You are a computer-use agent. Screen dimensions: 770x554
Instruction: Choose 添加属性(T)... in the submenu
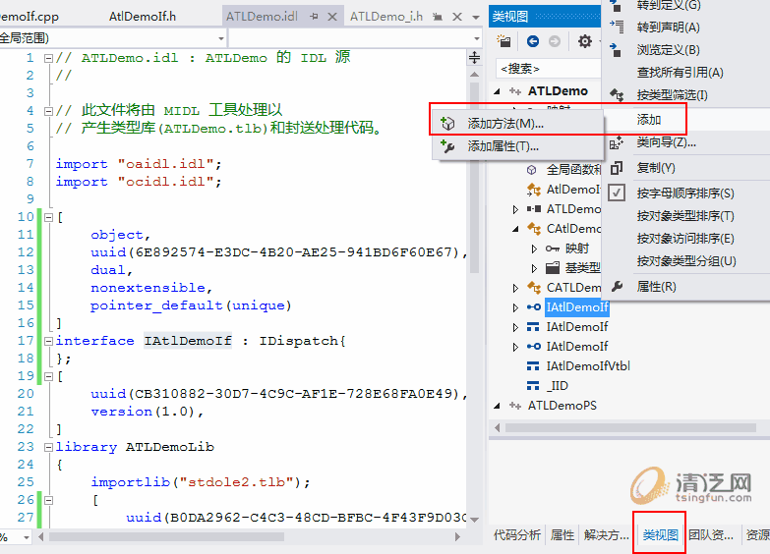click(x=503, y=146)
